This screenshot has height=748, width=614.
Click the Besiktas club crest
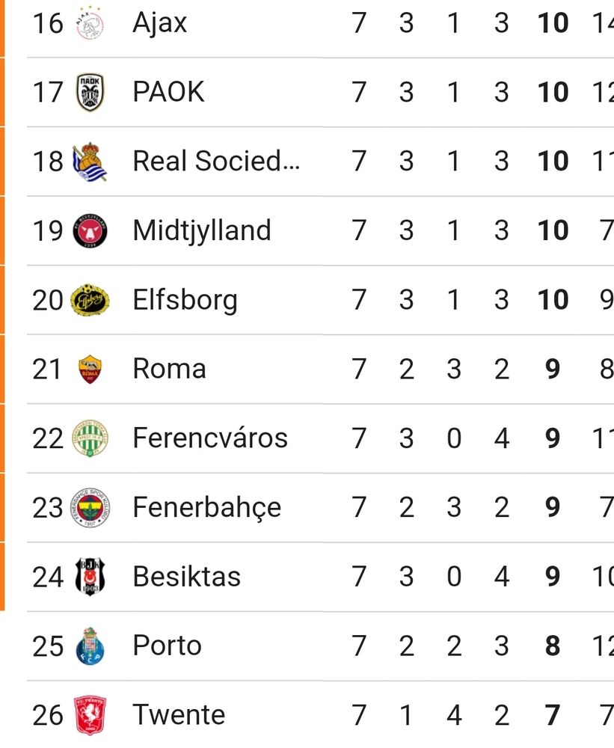tap(90, 577)
